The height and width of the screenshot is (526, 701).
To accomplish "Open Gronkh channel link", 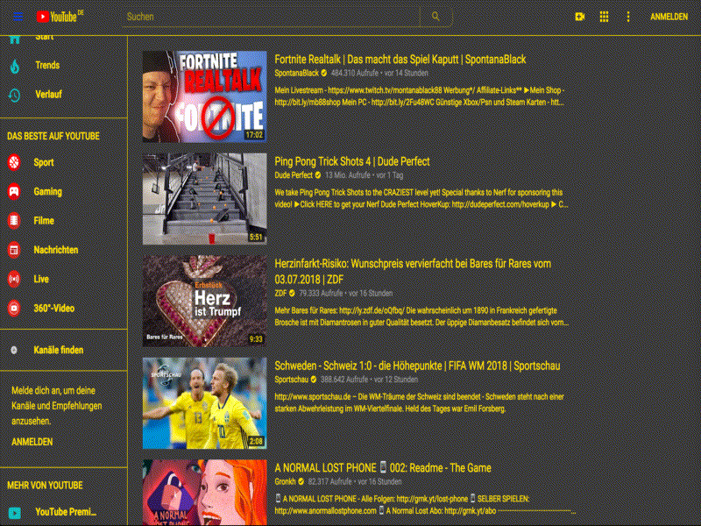I will [x=285, y=481].
